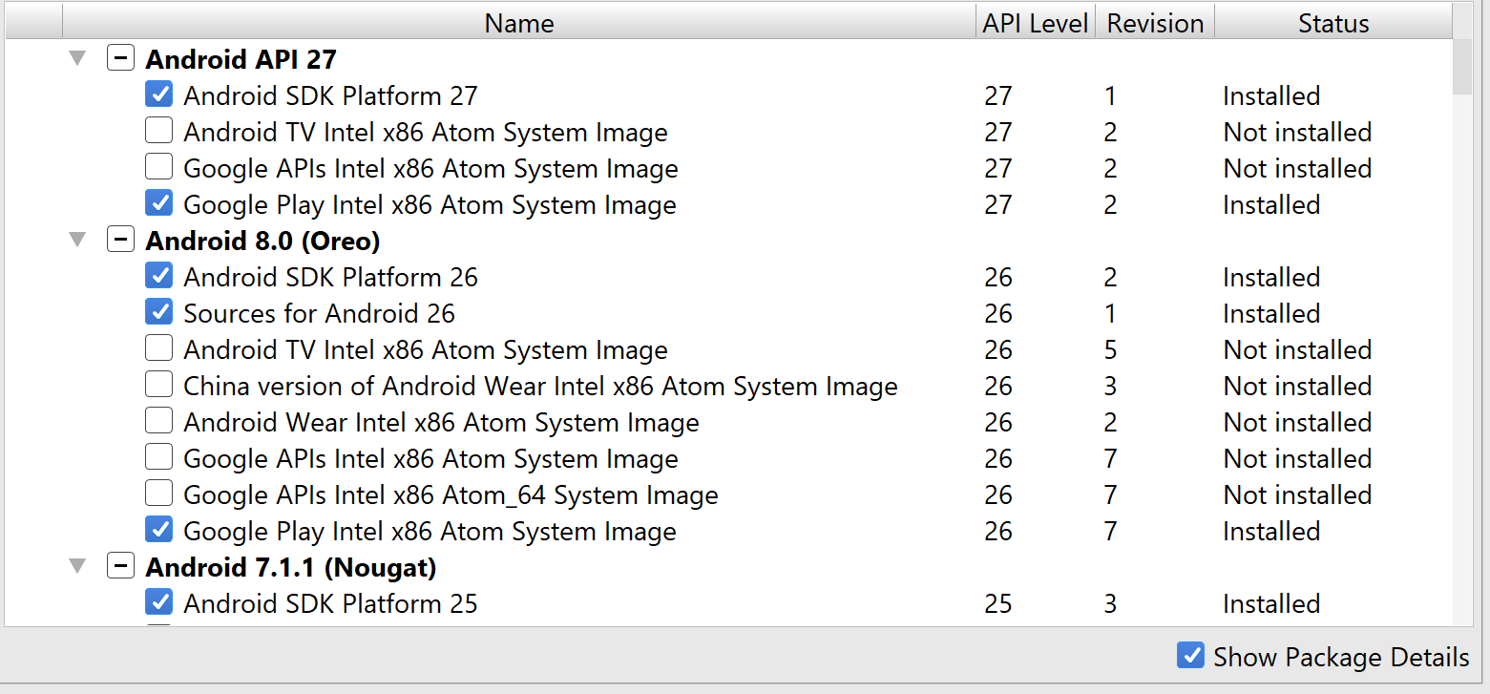Screen dimensions: 1490x694
Task: Click the vertical scrollbar thumb
Action: [1462, 68]
